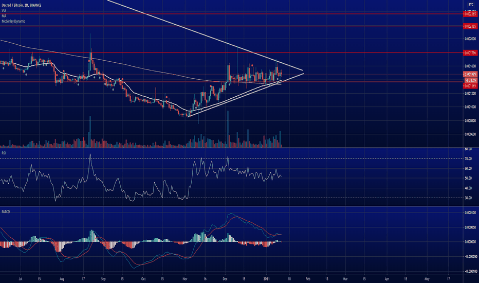Viewport: 479px width, 283px height.
Task: Click the 2021 label on time axis
Action: (x=267, y=279)
